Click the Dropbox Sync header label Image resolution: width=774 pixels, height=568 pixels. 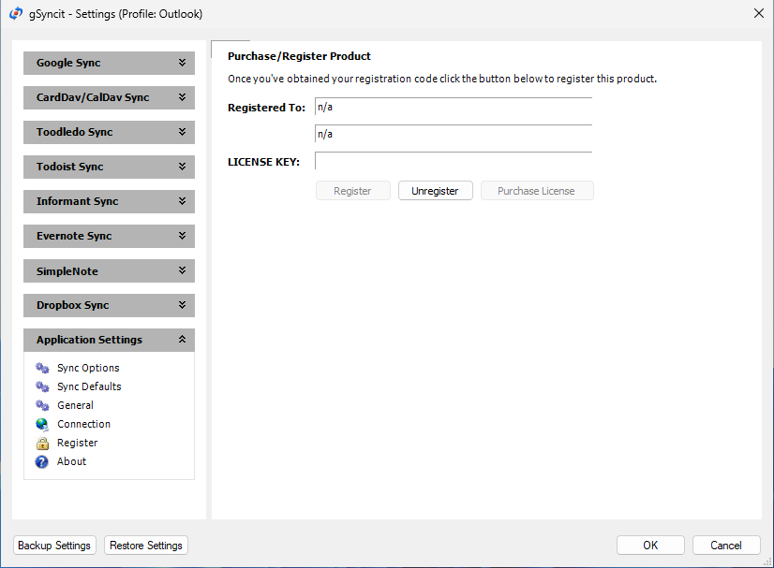(72, 305)
